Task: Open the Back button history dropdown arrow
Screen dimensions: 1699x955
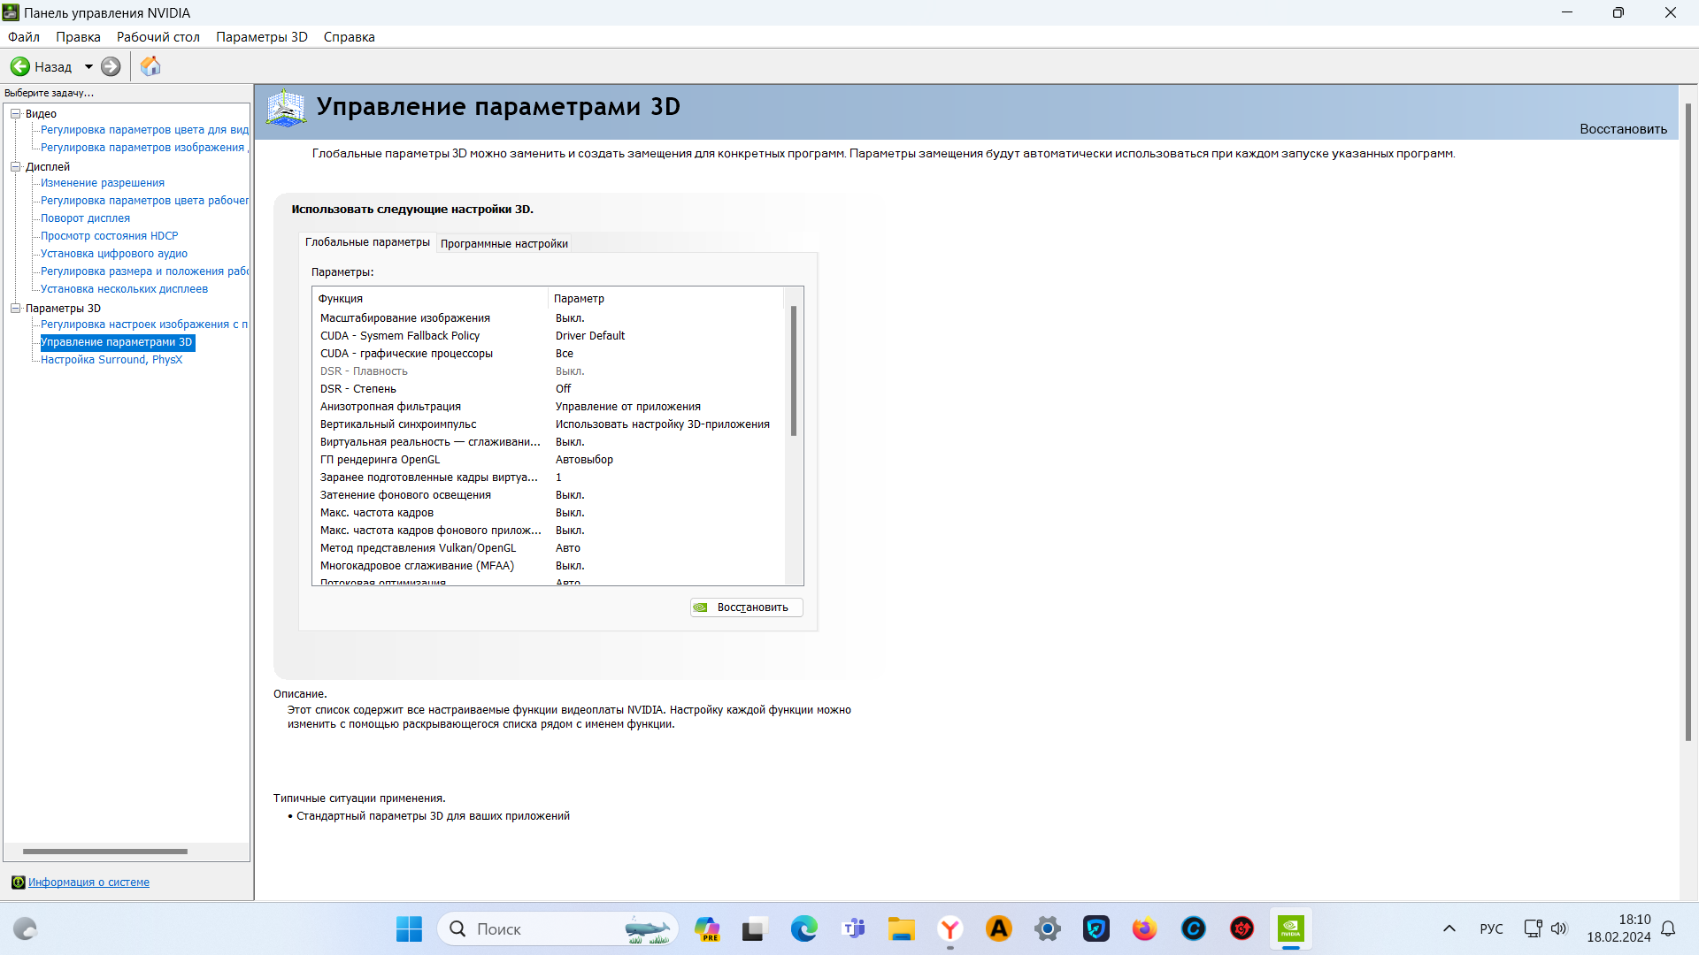Action: [x=88, y=66]
